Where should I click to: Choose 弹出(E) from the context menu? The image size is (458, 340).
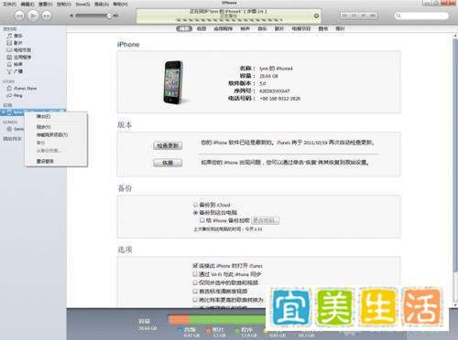tap(43, 117)
